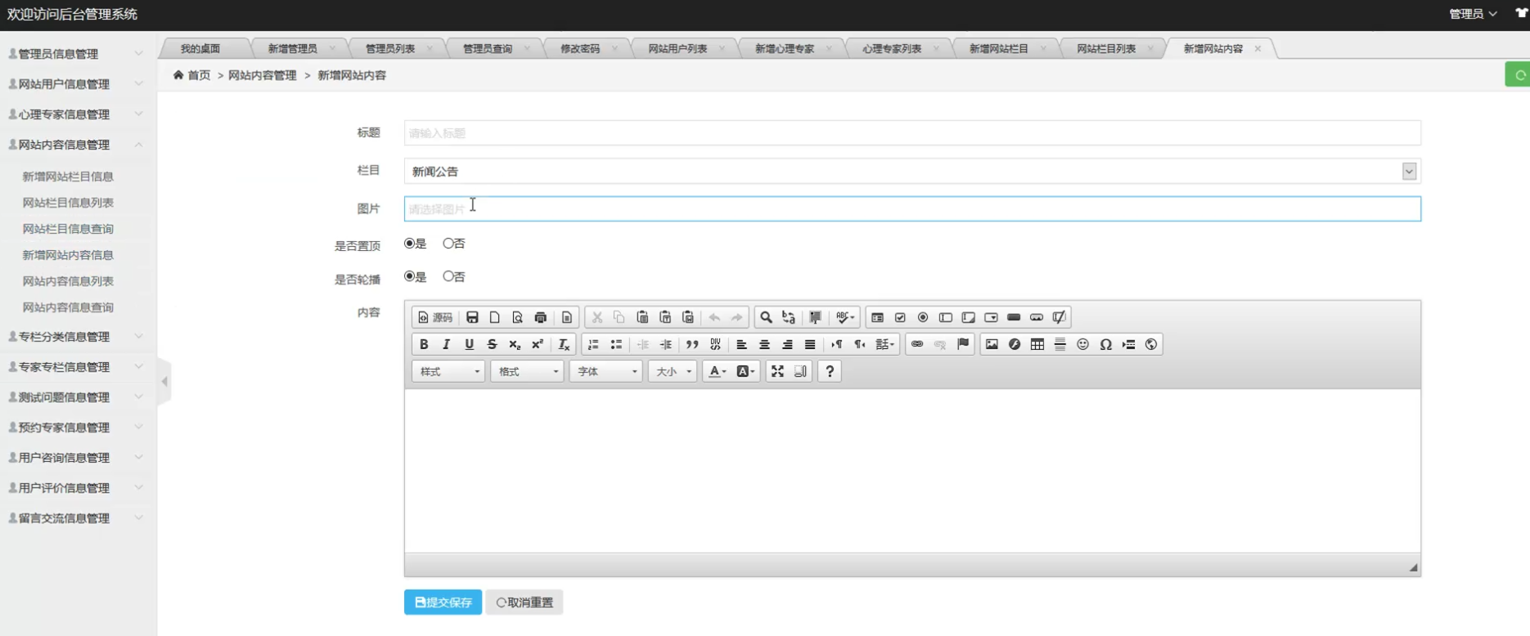This screenshot has height=636, width=1530.
Task: Insert numbered list in editor
Action: tap(593, 344)
